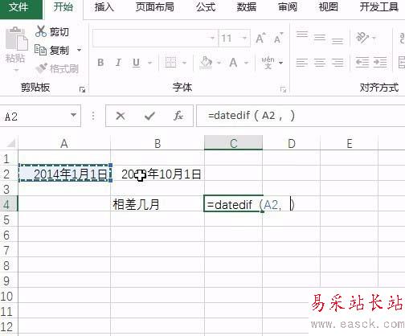Switch to the 开始 (Home) tab
This screenshot has height=336, width=405.
[63, 7]
